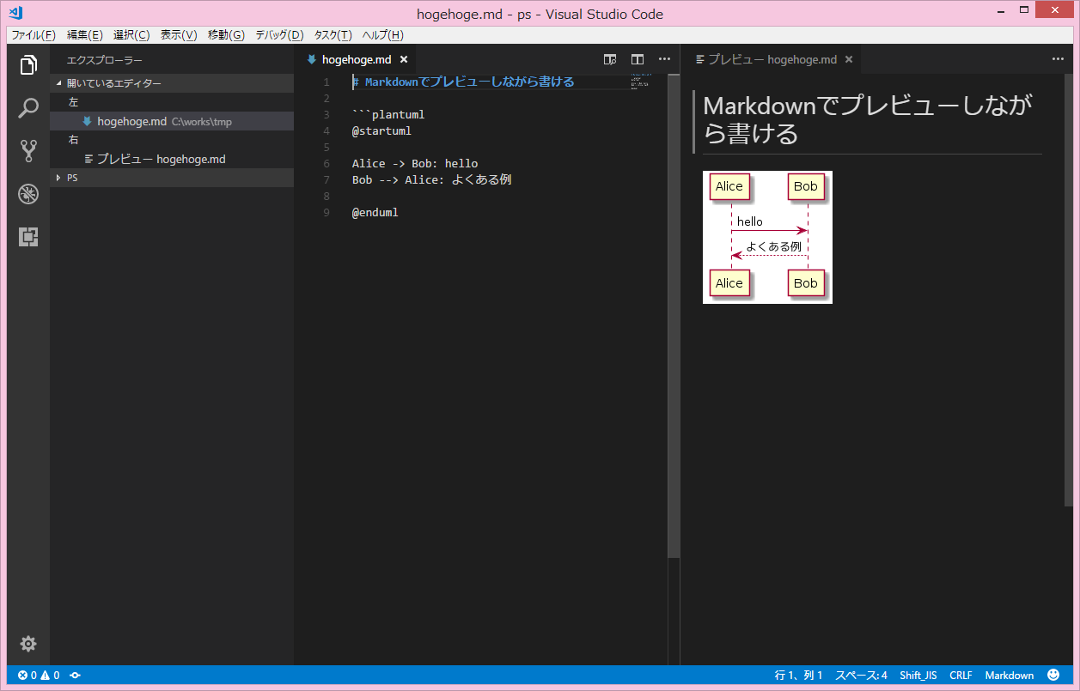
Task: Open the Manage gear settings menu
Action: [28, 644]
